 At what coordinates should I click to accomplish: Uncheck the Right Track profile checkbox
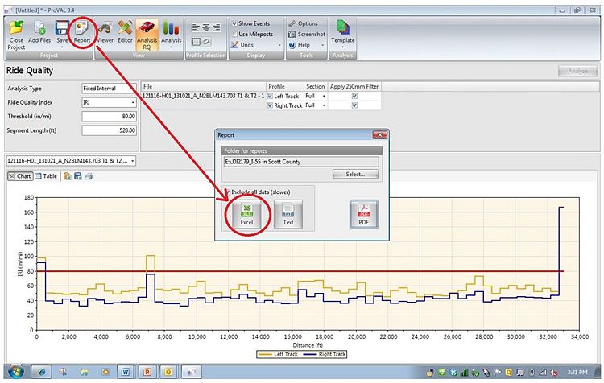click(x=270, y=105)
